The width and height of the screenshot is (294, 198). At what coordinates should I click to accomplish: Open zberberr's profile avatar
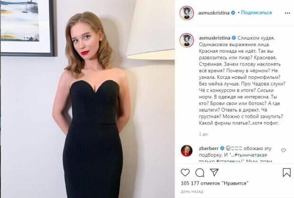coord(186,151)
